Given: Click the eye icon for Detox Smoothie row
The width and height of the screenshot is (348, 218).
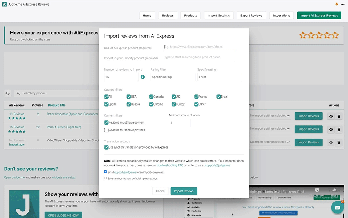Looking at the screenshot, I should 331,116.
